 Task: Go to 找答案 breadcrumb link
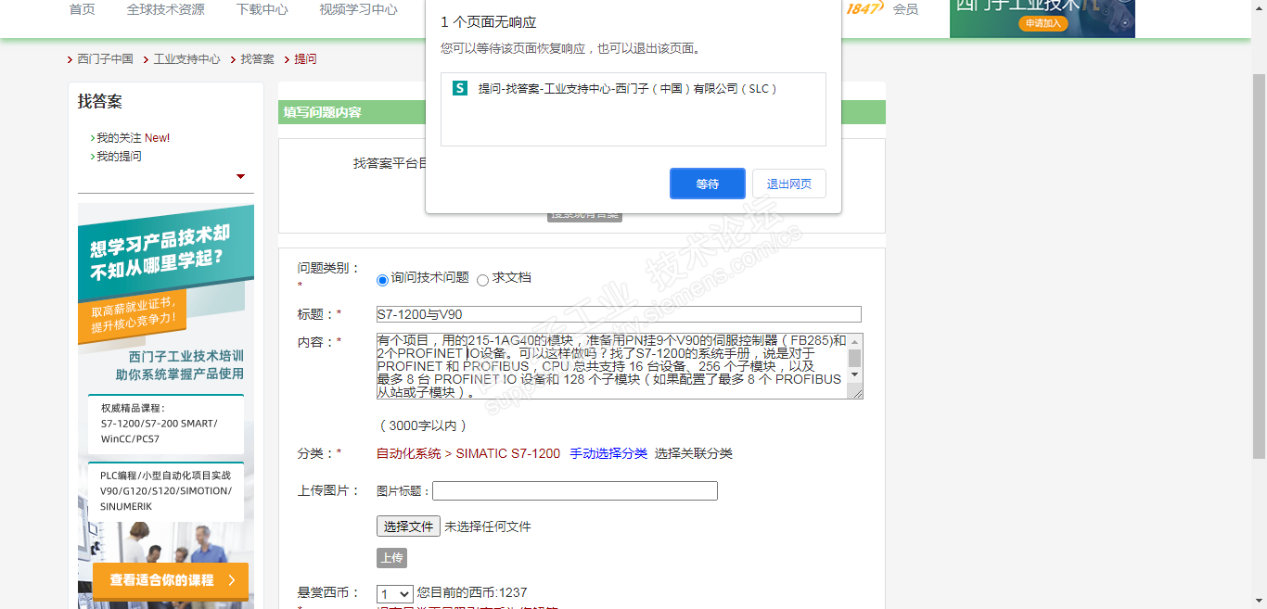pos(257,58)
